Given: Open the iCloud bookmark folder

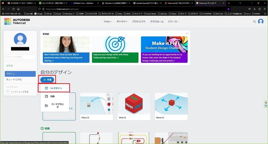Looking at the screenshot, I should (57, 14).
